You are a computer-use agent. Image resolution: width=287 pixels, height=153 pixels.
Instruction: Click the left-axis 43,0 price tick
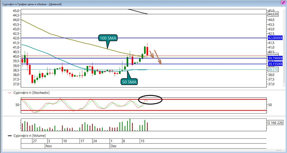(16, 29)
